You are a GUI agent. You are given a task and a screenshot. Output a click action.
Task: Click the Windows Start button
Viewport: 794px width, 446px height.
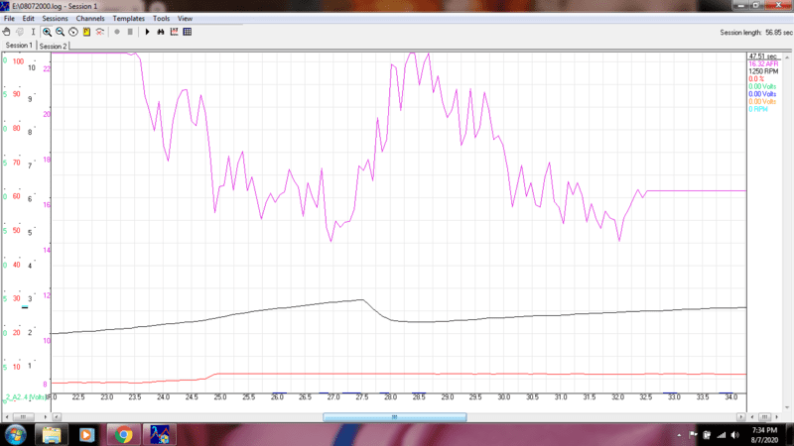coord(16,434)
